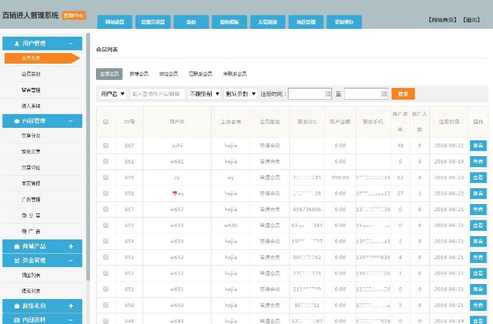Expand the 商城产品 section plus sign
493x324 pixels.
pyautogui.click(x=71, y=247)
